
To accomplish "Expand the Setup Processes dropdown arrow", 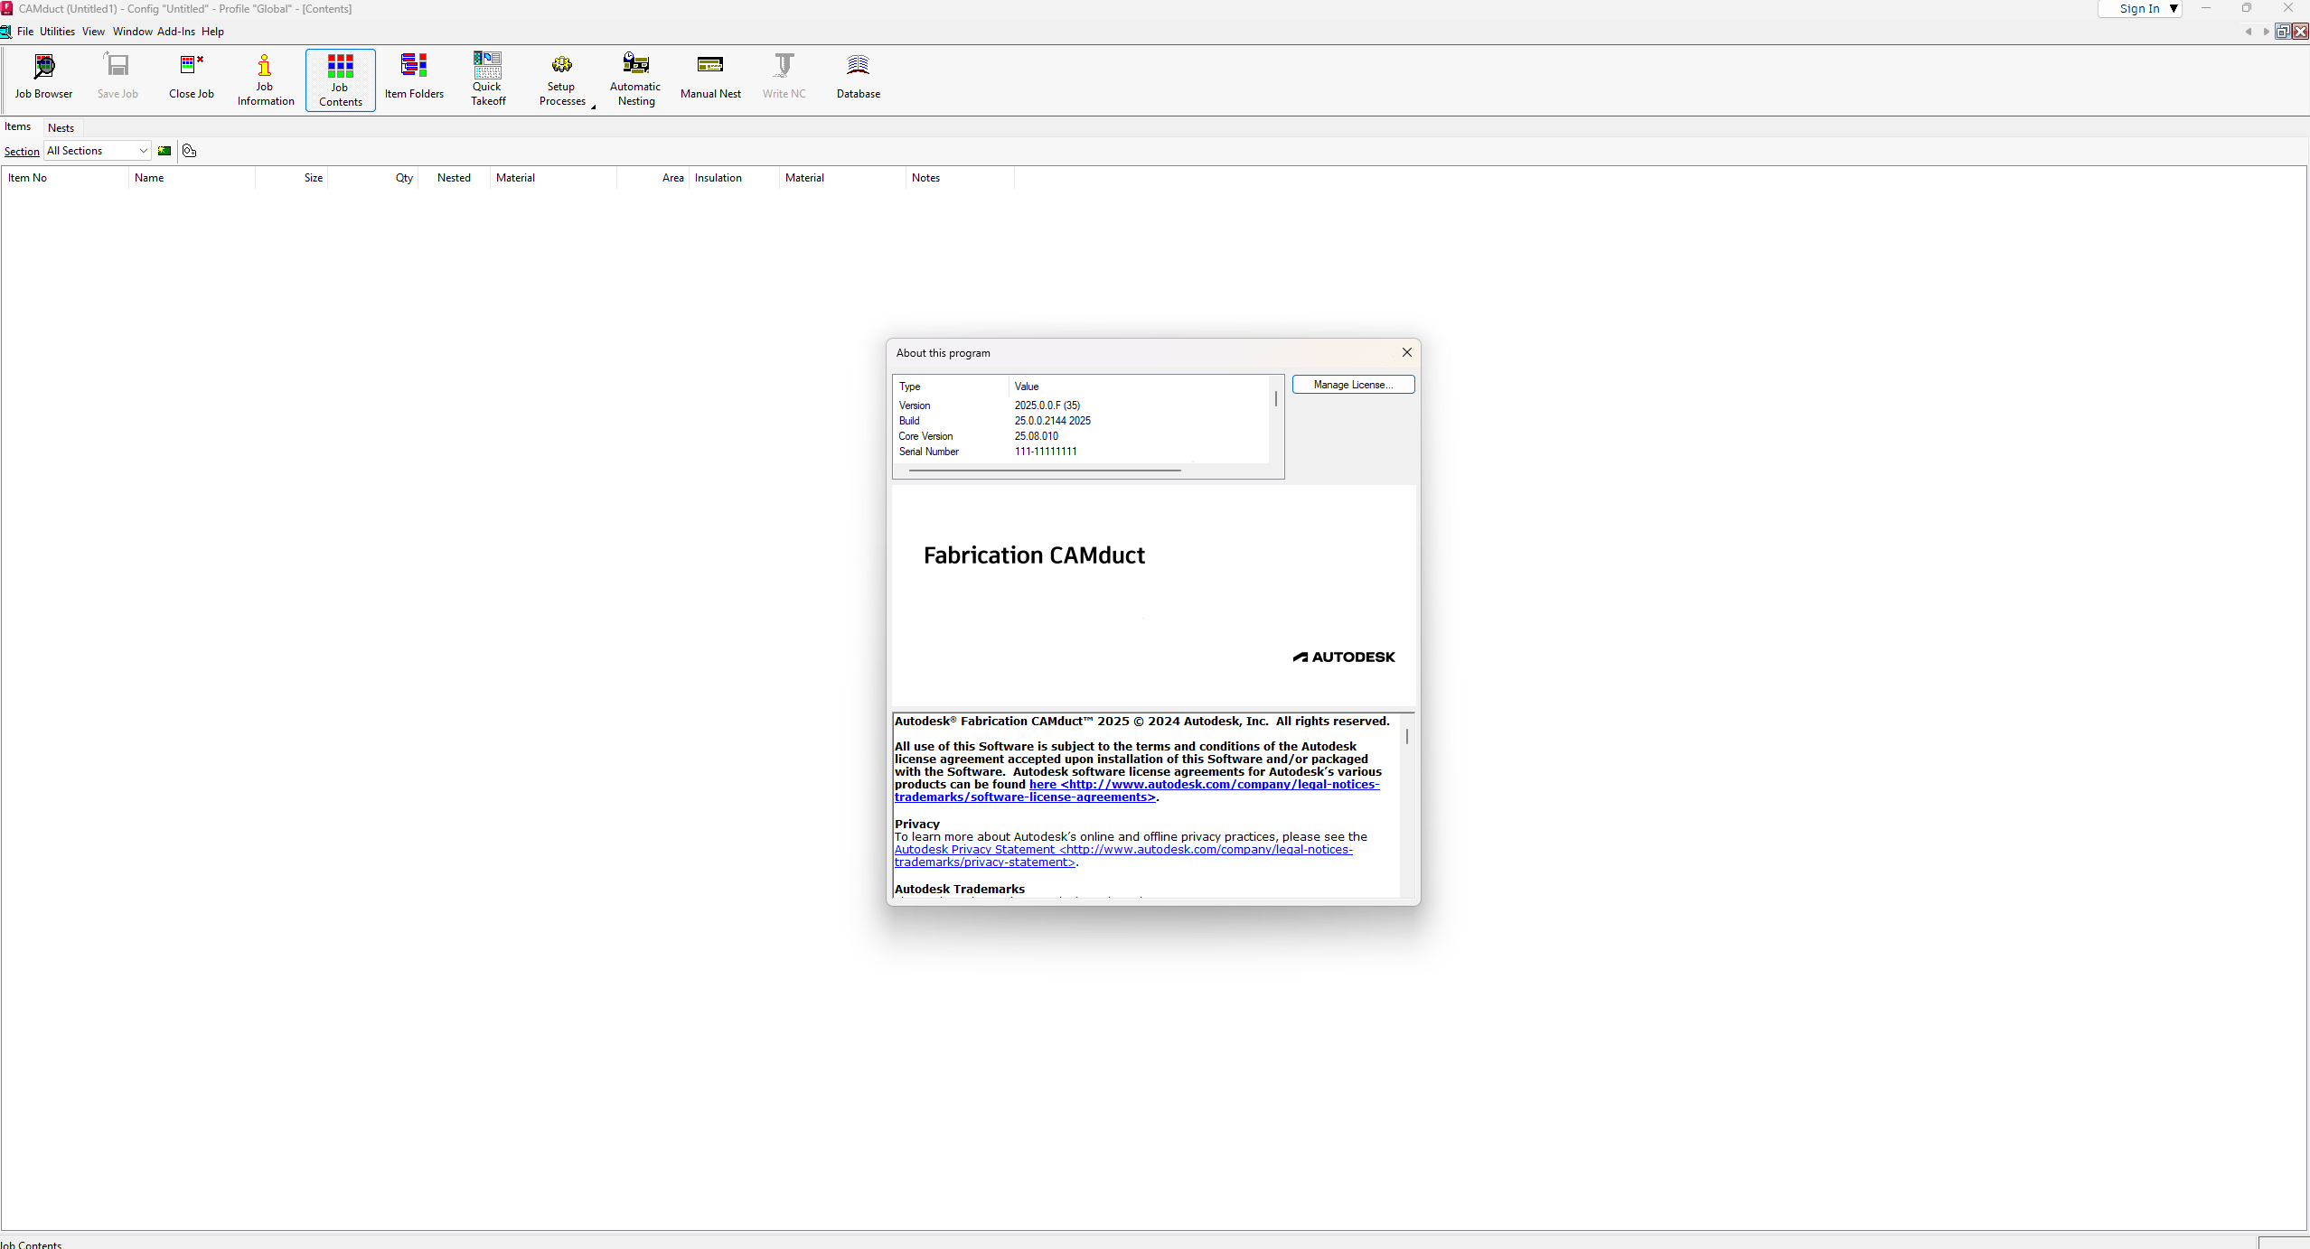I will 594,107.
